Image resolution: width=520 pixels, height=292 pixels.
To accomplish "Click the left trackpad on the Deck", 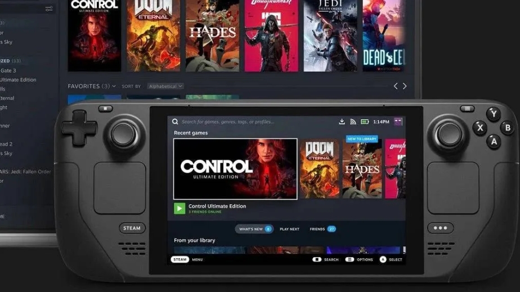I will (x=120, y=188).
